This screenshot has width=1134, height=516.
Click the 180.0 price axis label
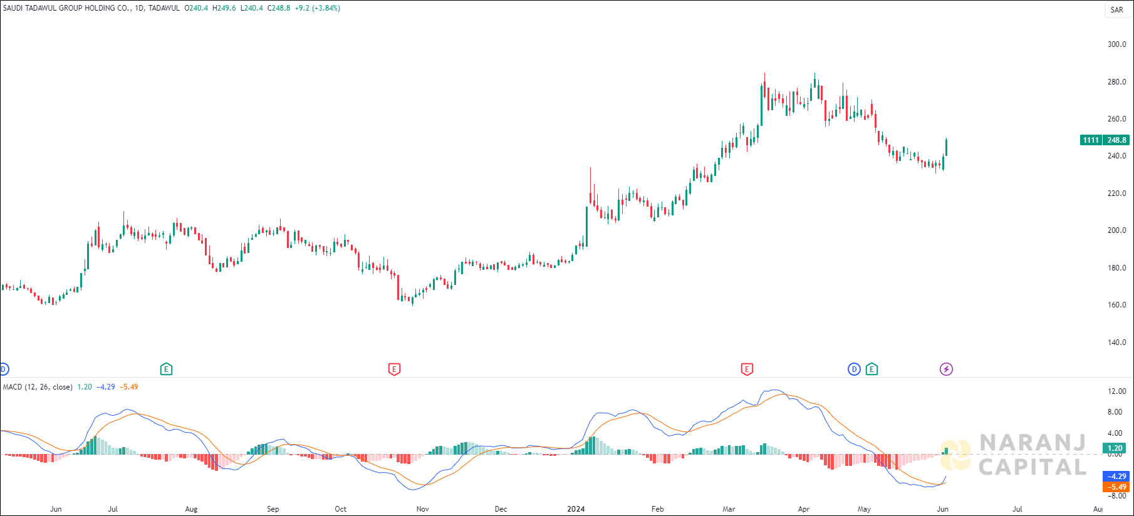pyautogui.click(x=1116, y=268)
